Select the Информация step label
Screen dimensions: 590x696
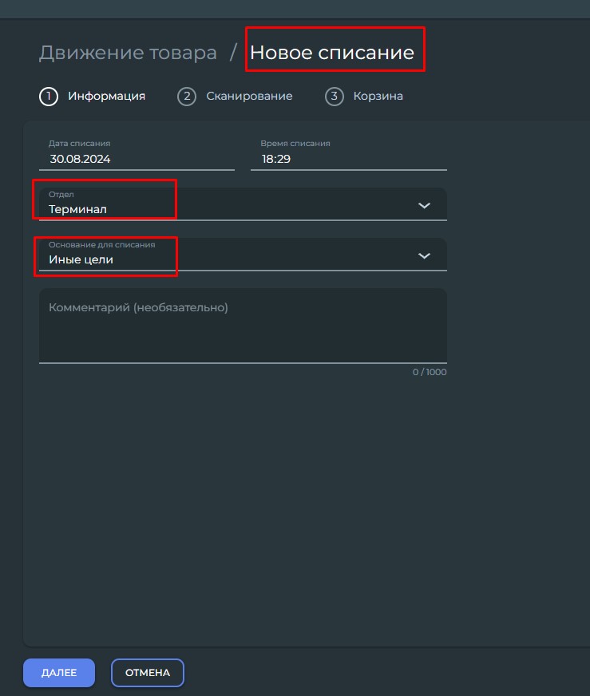pyautogui.click(x=106, y=97)
